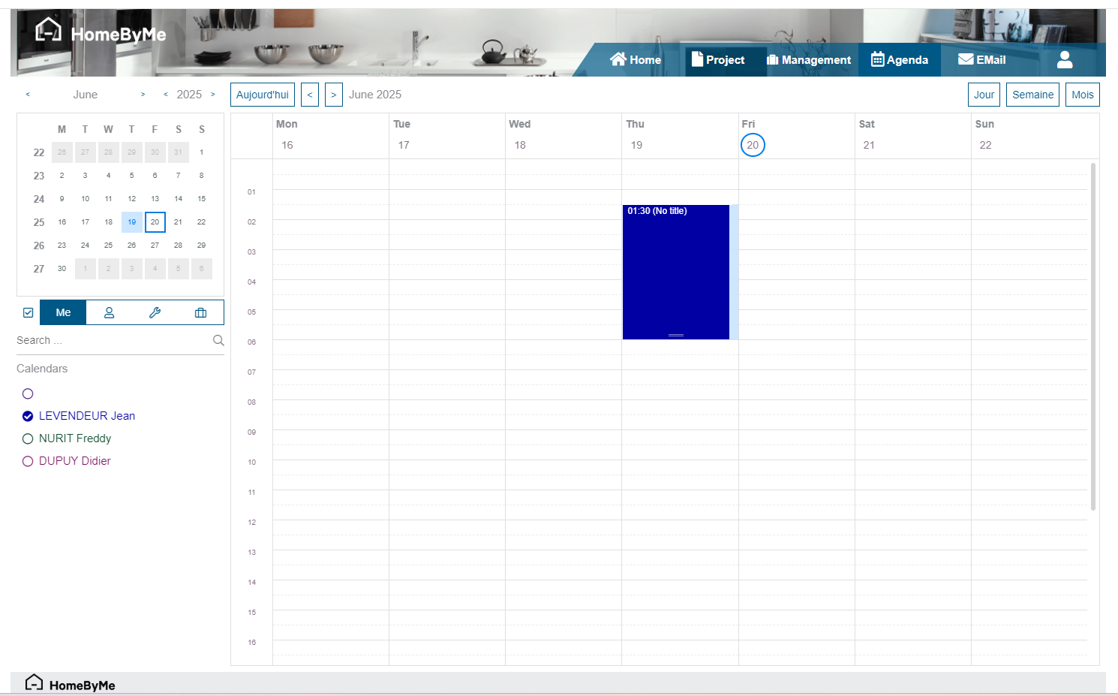Click the user profile icon in header
The height and width of the screenshot is (696, 1118).
[x=1064, y=60]
